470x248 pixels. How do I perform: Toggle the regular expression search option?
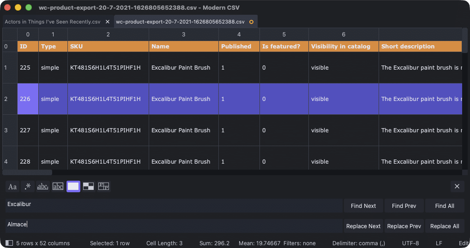pos(28,187)
